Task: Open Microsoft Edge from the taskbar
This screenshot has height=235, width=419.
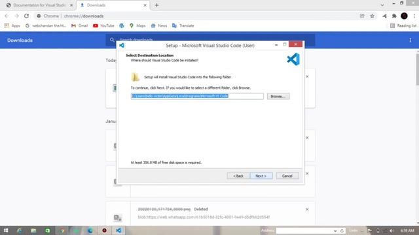Action: (x=90, y=230)
